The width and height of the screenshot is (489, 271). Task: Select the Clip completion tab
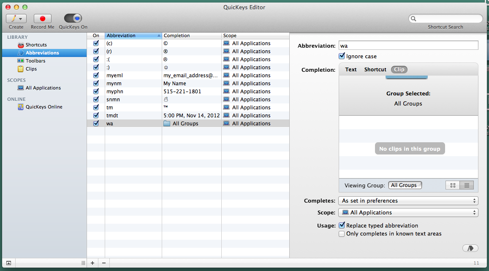point(399,70)
